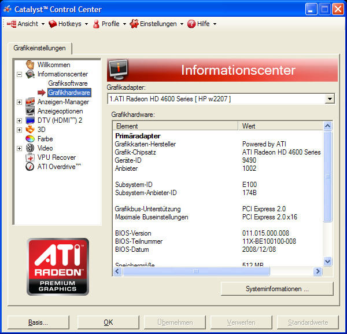Click the horizontal scrollbar thumb
347x334 pixels.
(x=196, y=271)
